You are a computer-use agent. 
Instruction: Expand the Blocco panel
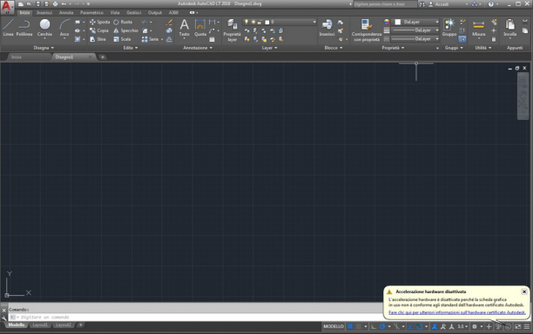pos(334,48)
